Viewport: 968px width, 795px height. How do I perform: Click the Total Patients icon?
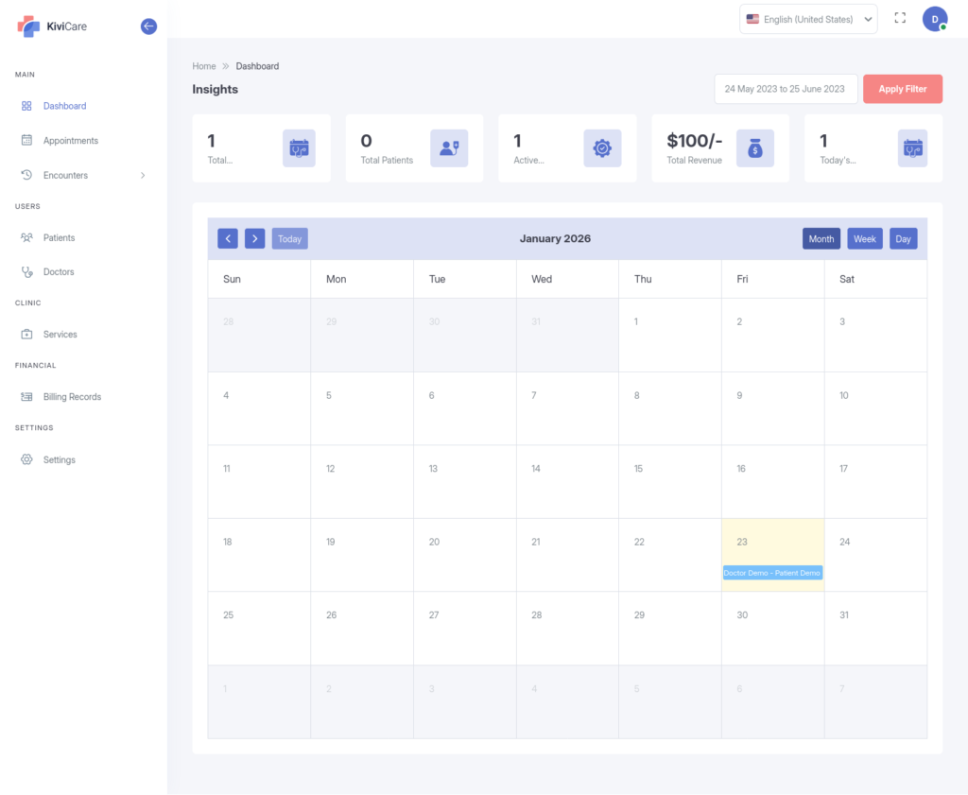[x=448, y=148]
